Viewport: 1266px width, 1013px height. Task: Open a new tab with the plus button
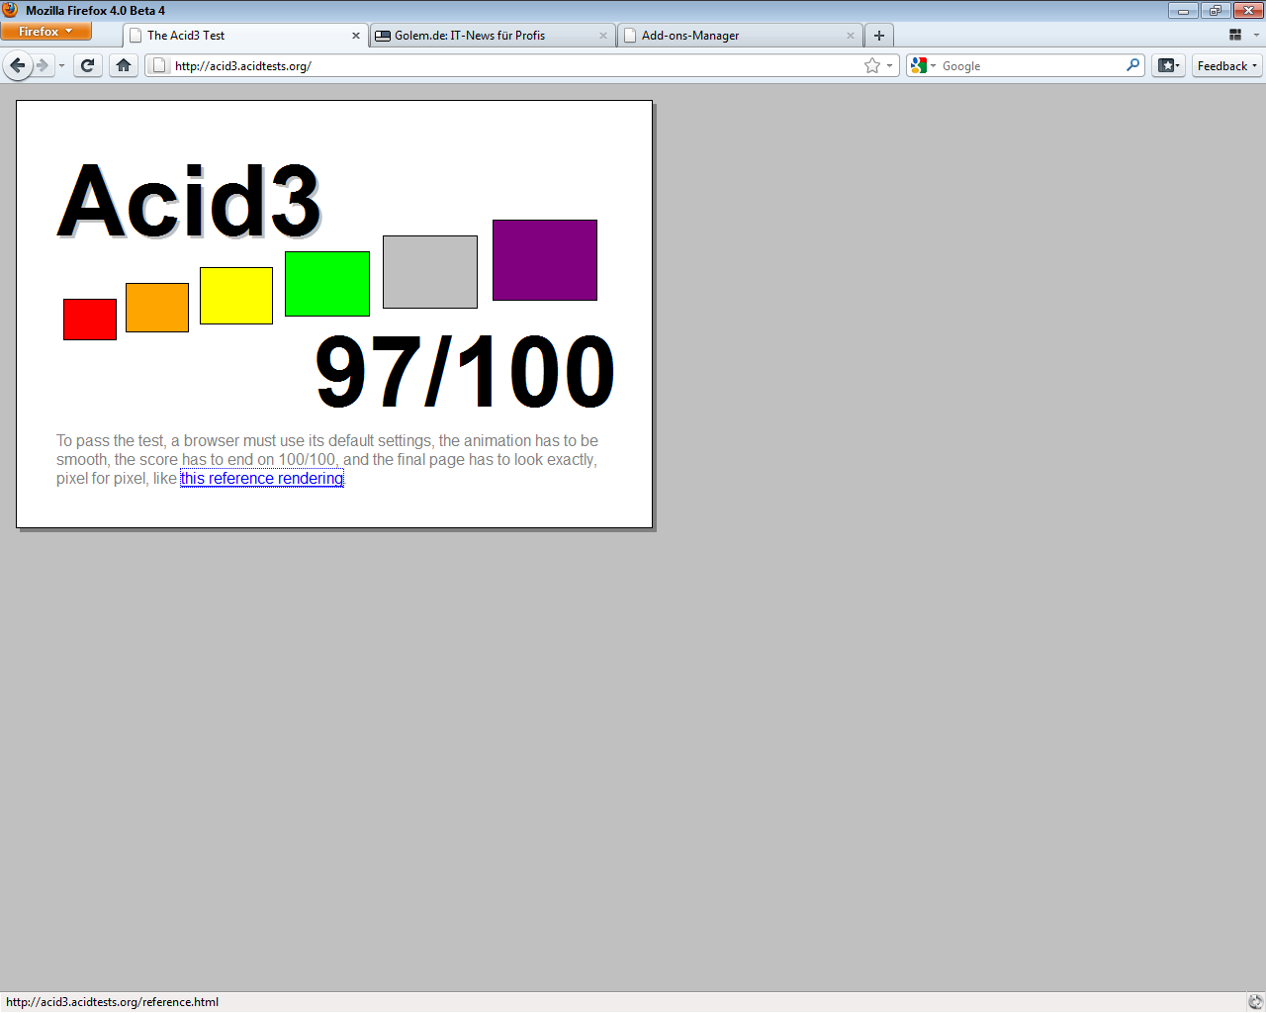(878, 35)
